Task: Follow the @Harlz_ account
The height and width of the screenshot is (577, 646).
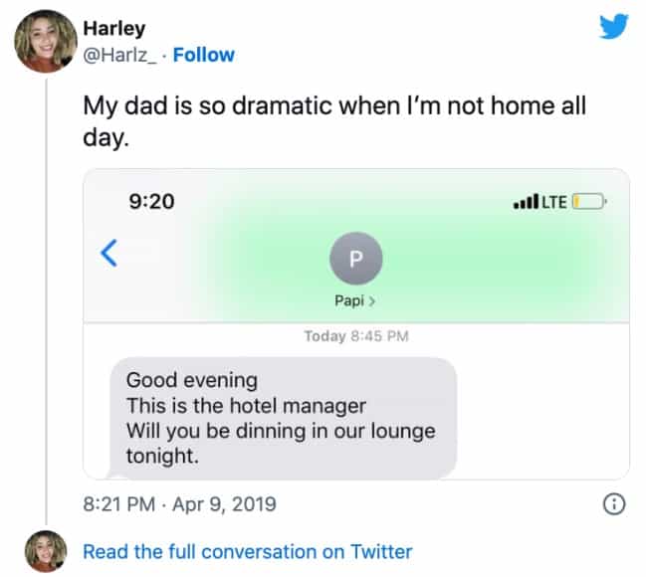Action: click(x=202, y=54)
